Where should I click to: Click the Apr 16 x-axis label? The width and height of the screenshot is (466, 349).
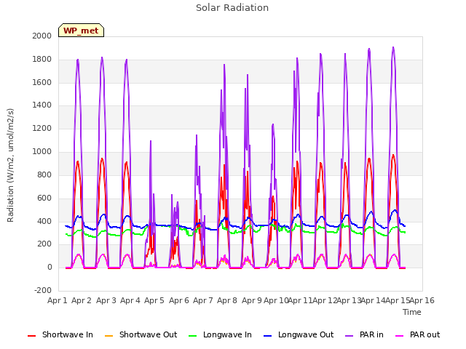coord(422,300)
